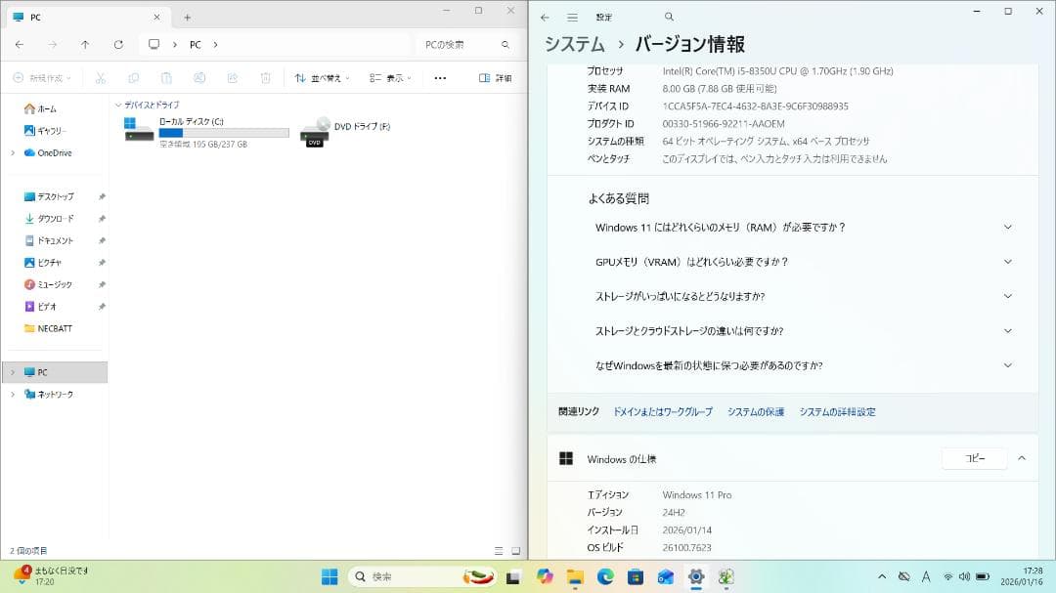This screenshot has height=593, width=1056.
Task: Collapse the Windows の仕様 section
Action: click(x=1022, y=458)
